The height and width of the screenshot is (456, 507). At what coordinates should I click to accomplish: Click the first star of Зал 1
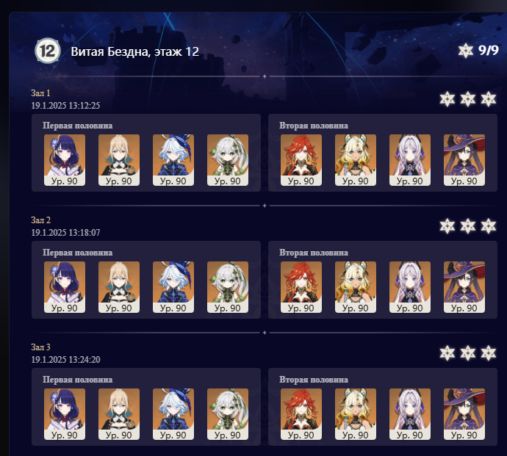coord(447,99)
